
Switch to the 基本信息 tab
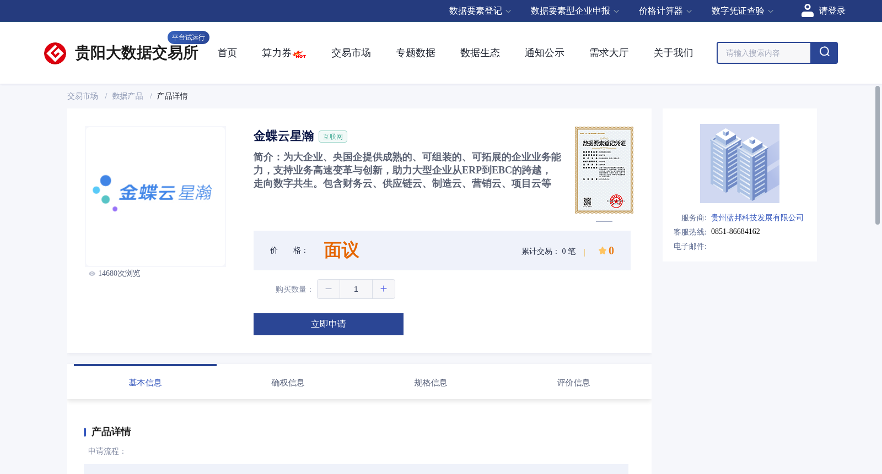145,382
